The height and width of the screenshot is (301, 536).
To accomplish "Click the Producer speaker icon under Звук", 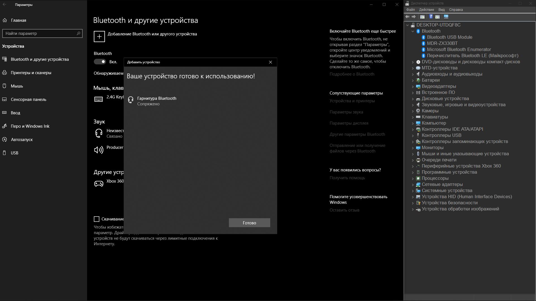I will click(99, 150).
